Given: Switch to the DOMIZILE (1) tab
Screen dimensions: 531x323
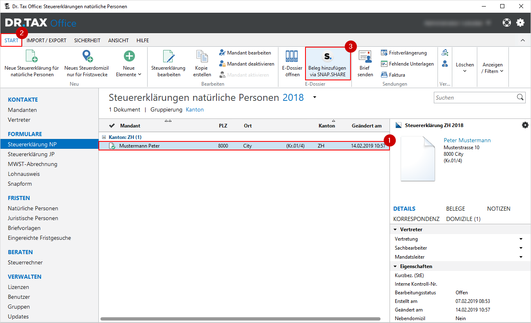Looking at the screenshot, I should tap(463, 219).
